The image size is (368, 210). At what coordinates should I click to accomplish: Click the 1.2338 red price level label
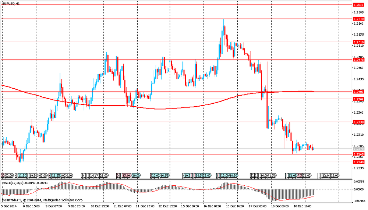[358, 122]
